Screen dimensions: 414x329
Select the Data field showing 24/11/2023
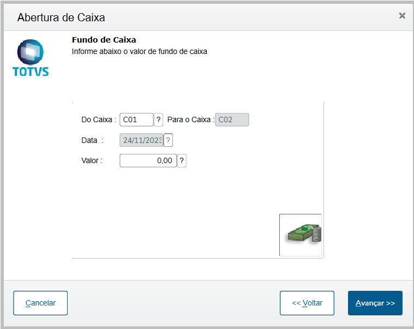tap(141, 140)
